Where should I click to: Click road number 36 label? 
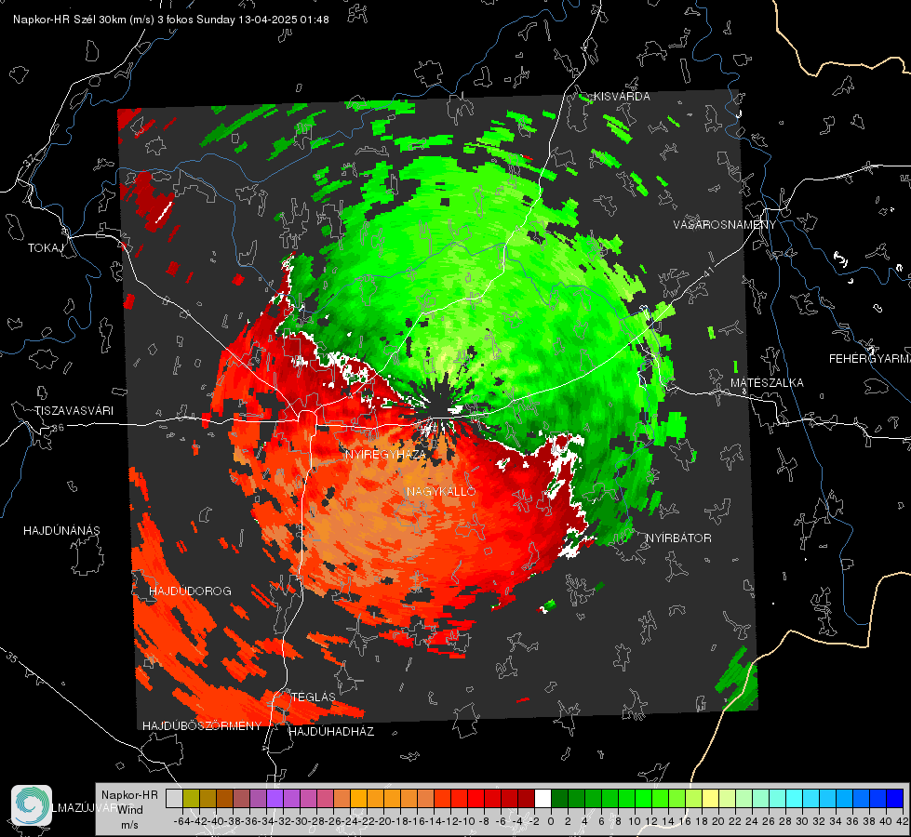(58, 428)
